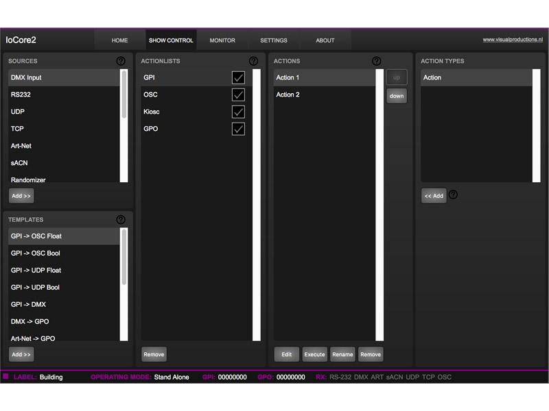Toggle the Kiosc actionlist checkbox
The image size is (549, 411).
pyautogui.click(x=238, y=112)
